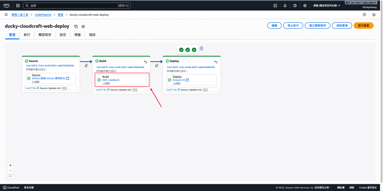Image resolution: width=383 pixels, height=191 pixels.
Task: Open the Build stage execution ID link
Action: 120,67
